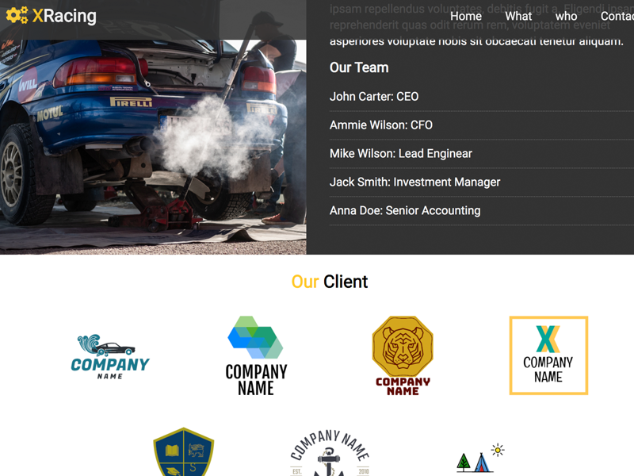Select the green and blue hexagon logo
Viewport: 634px width, 476px height.
(x=256, y=355)
